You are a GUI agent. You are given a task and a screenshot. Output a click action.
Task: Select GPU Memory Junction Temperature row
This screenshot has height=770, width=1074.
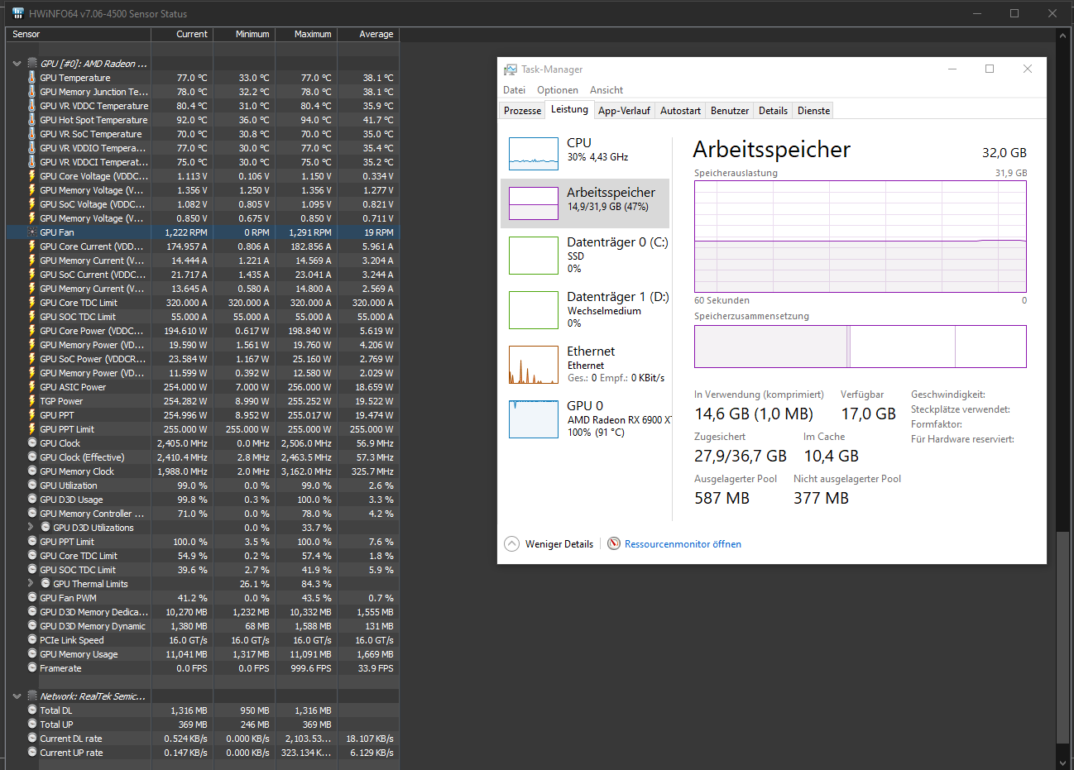pos(203,92)
